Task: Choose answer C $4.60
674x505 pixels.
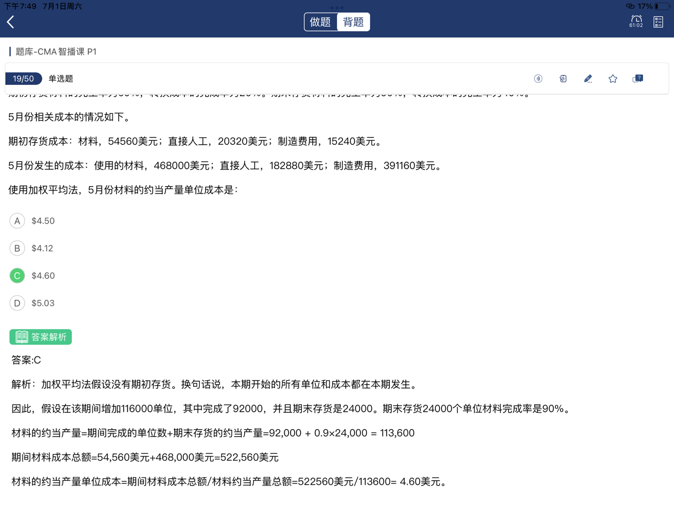Action: click(17, 276)
